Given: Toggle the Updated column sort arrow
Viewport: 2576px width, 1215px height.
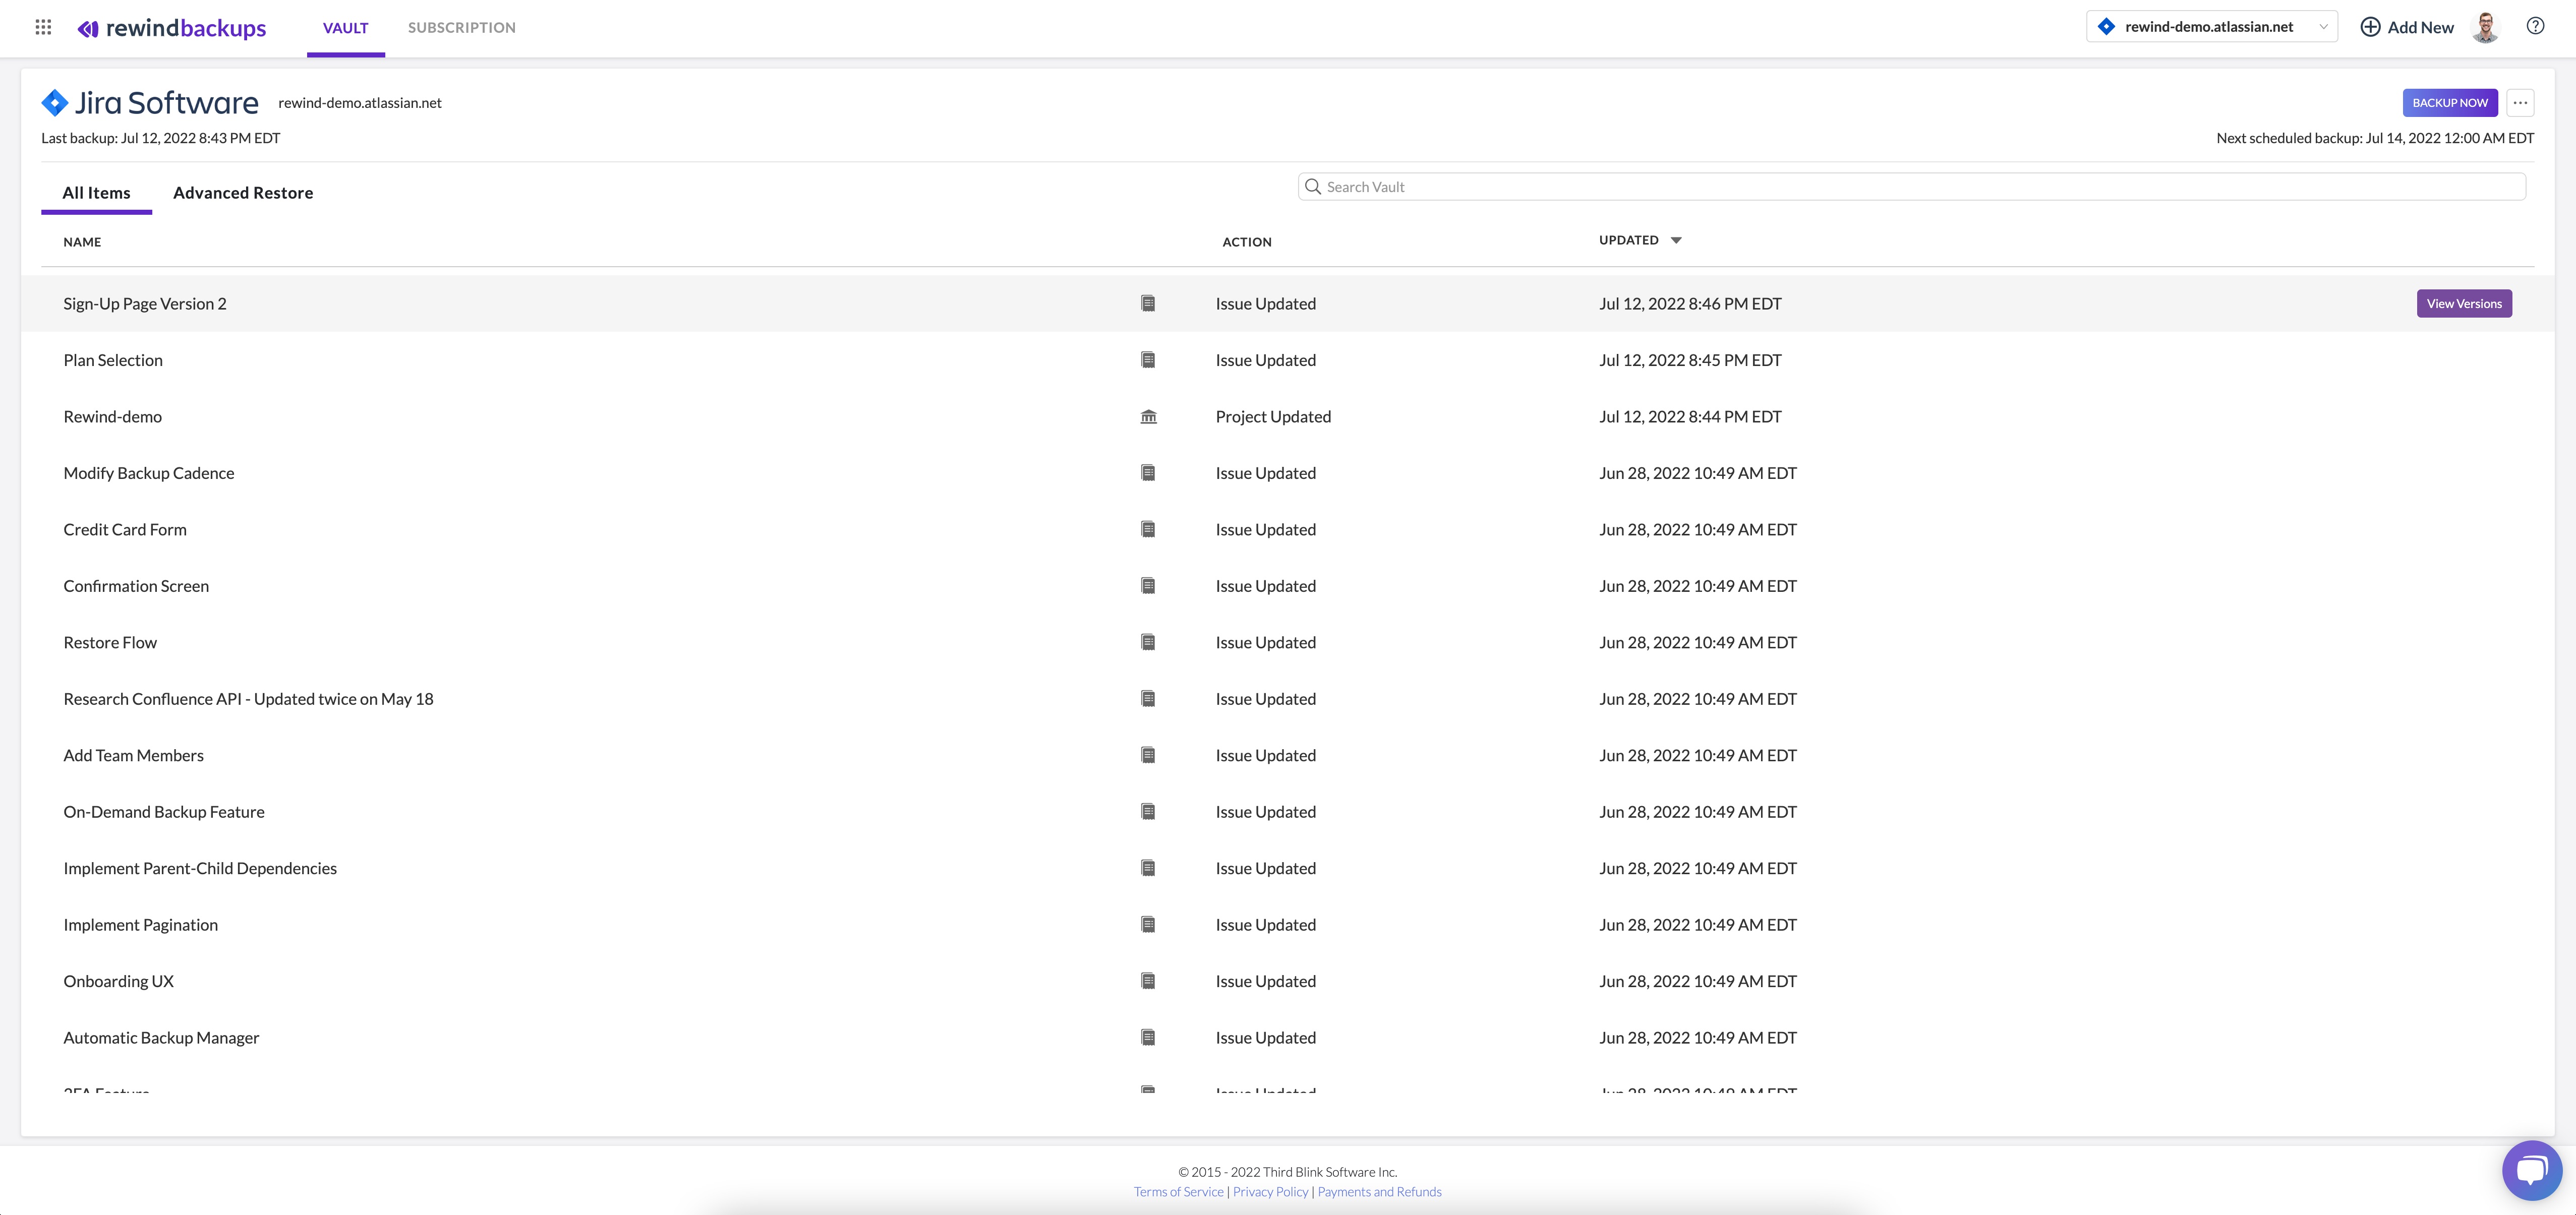Looking at the screenshot, I should (x=1676, y=241).
